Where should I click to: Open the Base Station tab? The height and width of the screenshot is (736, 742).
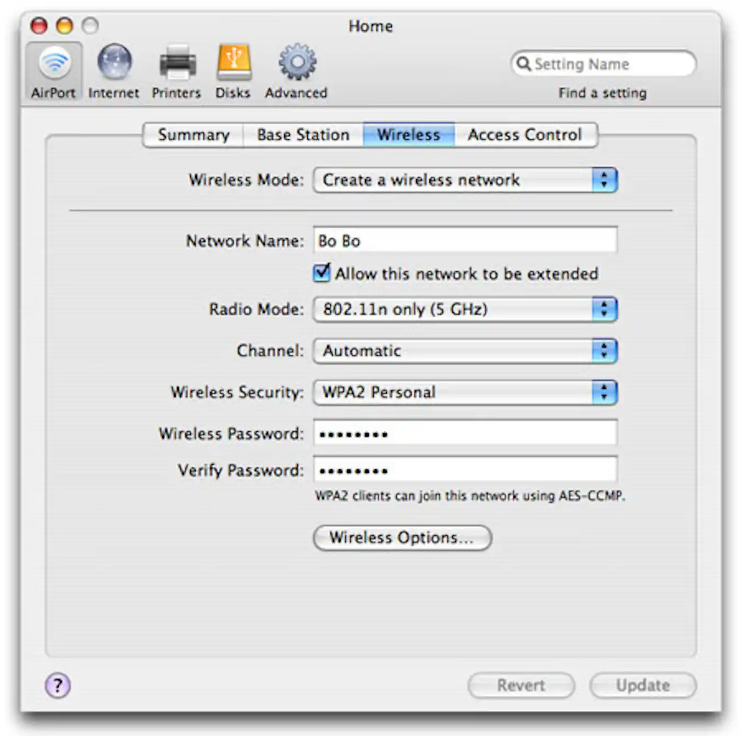point(303,135)
